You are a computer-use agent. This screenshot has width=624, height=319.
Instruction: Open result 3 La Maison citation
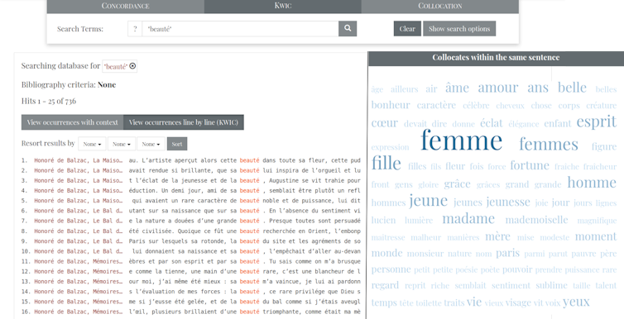(79, 181)
